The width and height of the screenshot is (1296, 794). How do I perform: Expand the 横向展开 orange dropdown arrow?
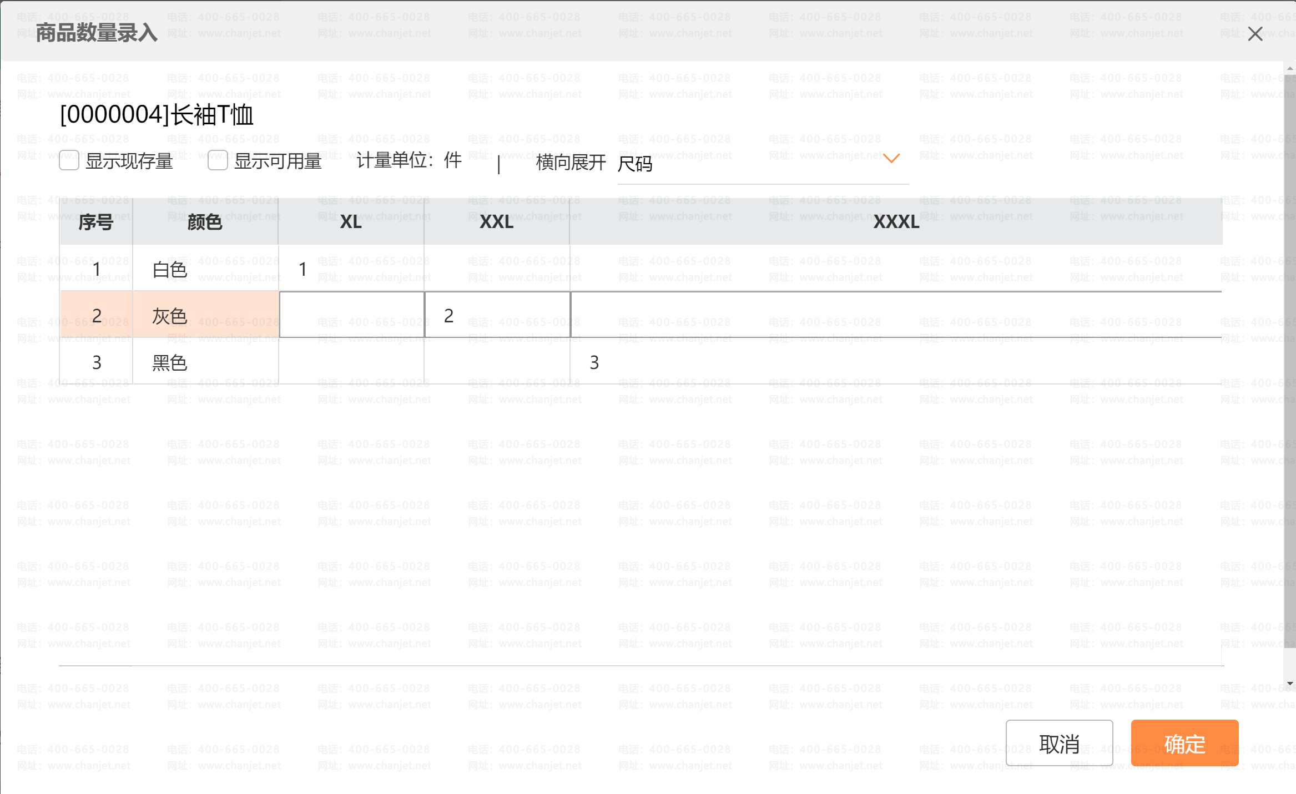pos(891,159)
